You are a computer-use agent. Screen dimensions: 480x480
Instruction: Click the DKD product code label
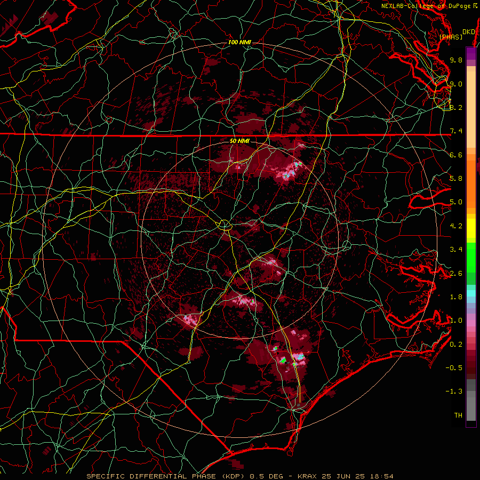pyautogui.click(x=469, y=32)
